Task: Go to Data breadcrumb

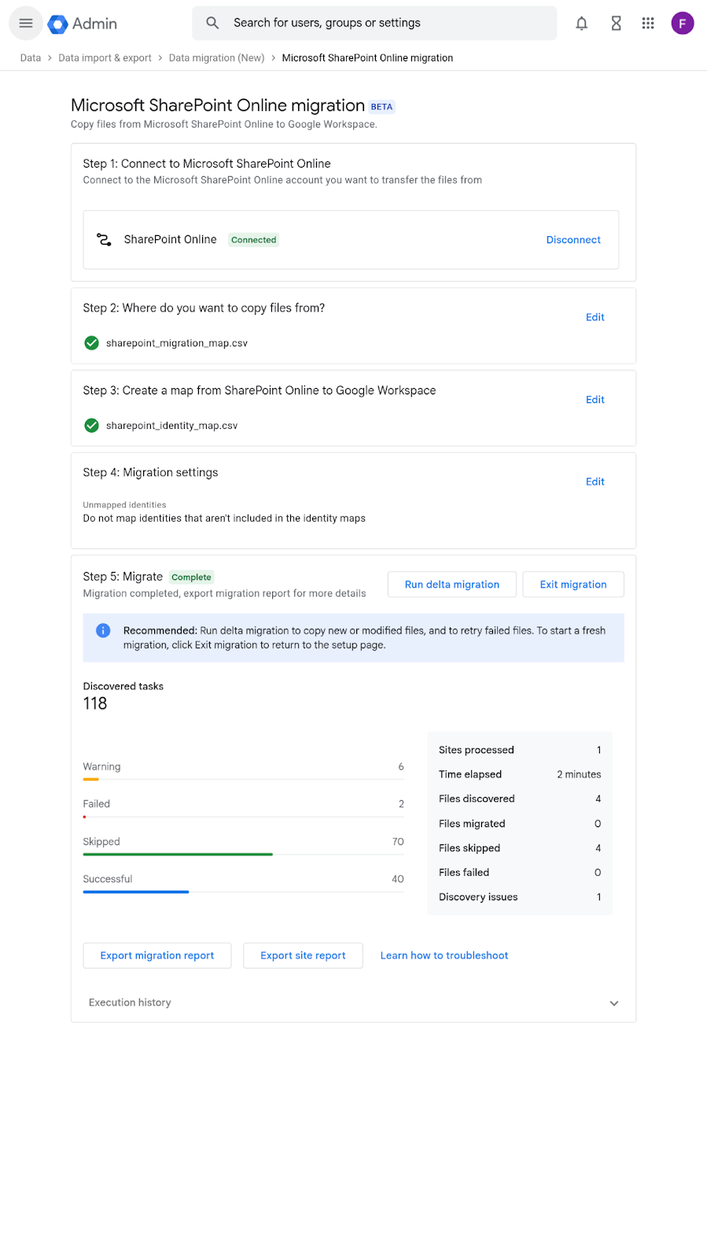Action: (31, 57)
